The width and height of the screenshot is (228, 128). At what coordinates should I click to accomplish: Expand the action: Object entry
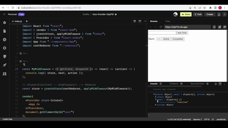[x=156, y=105]
